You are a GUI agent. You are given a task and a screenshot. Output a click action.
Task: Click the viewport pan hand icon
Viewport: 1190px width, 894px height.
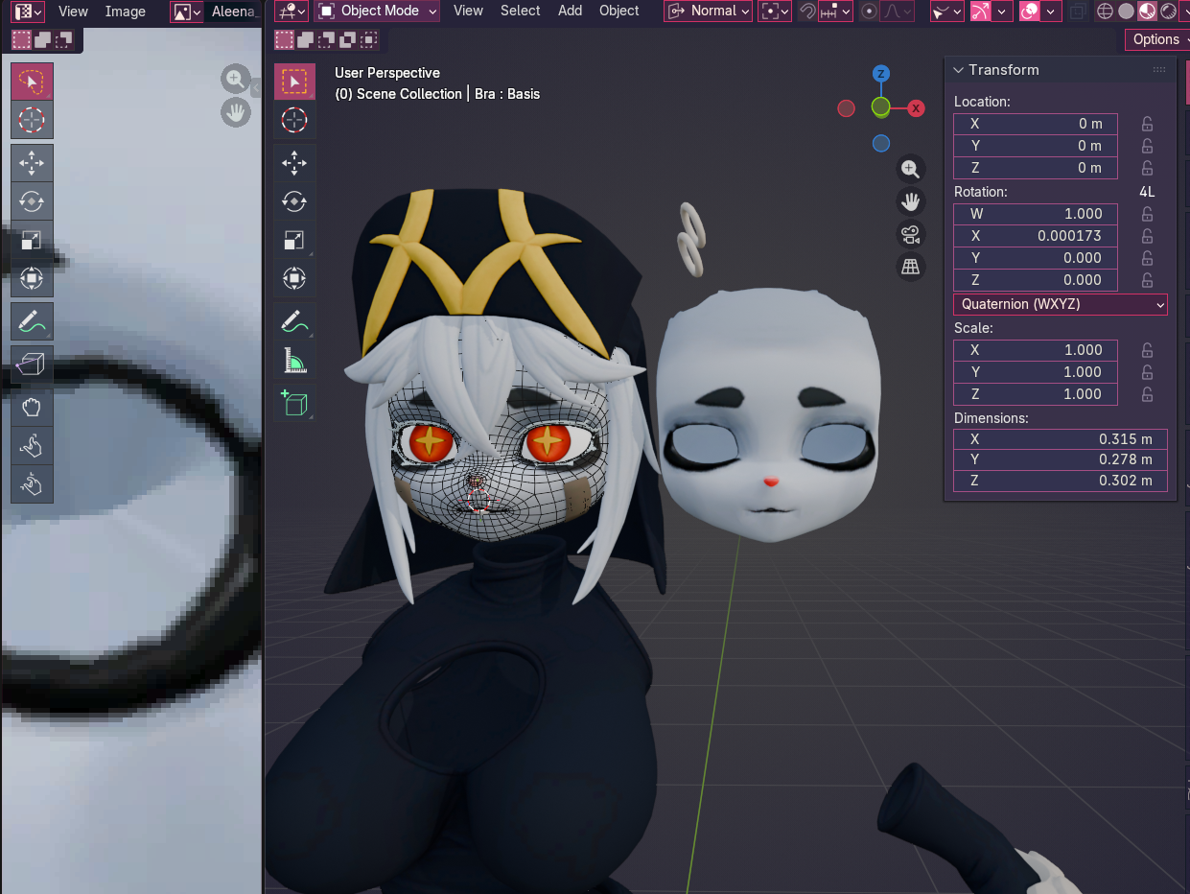pos(911,202)
